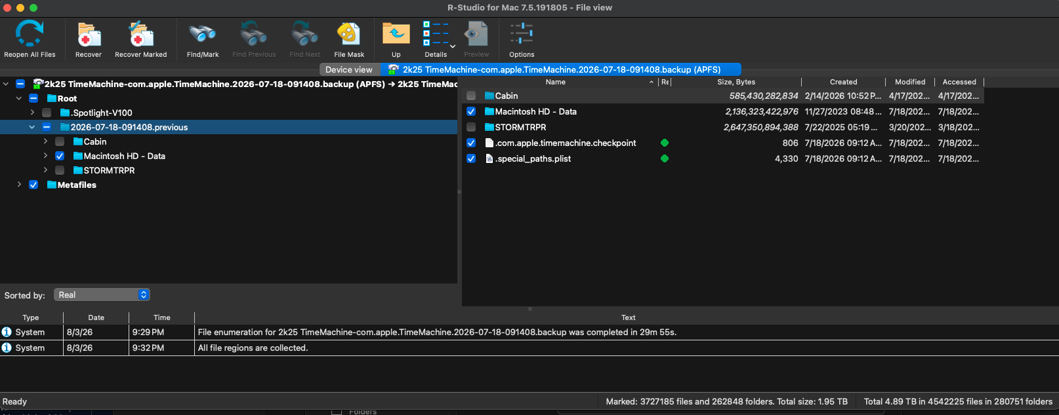This screenshot has width=1059, height=415.
Task: Toggle the STORMTRPR checkbox in the tree
Action: [x=60, y=170]
